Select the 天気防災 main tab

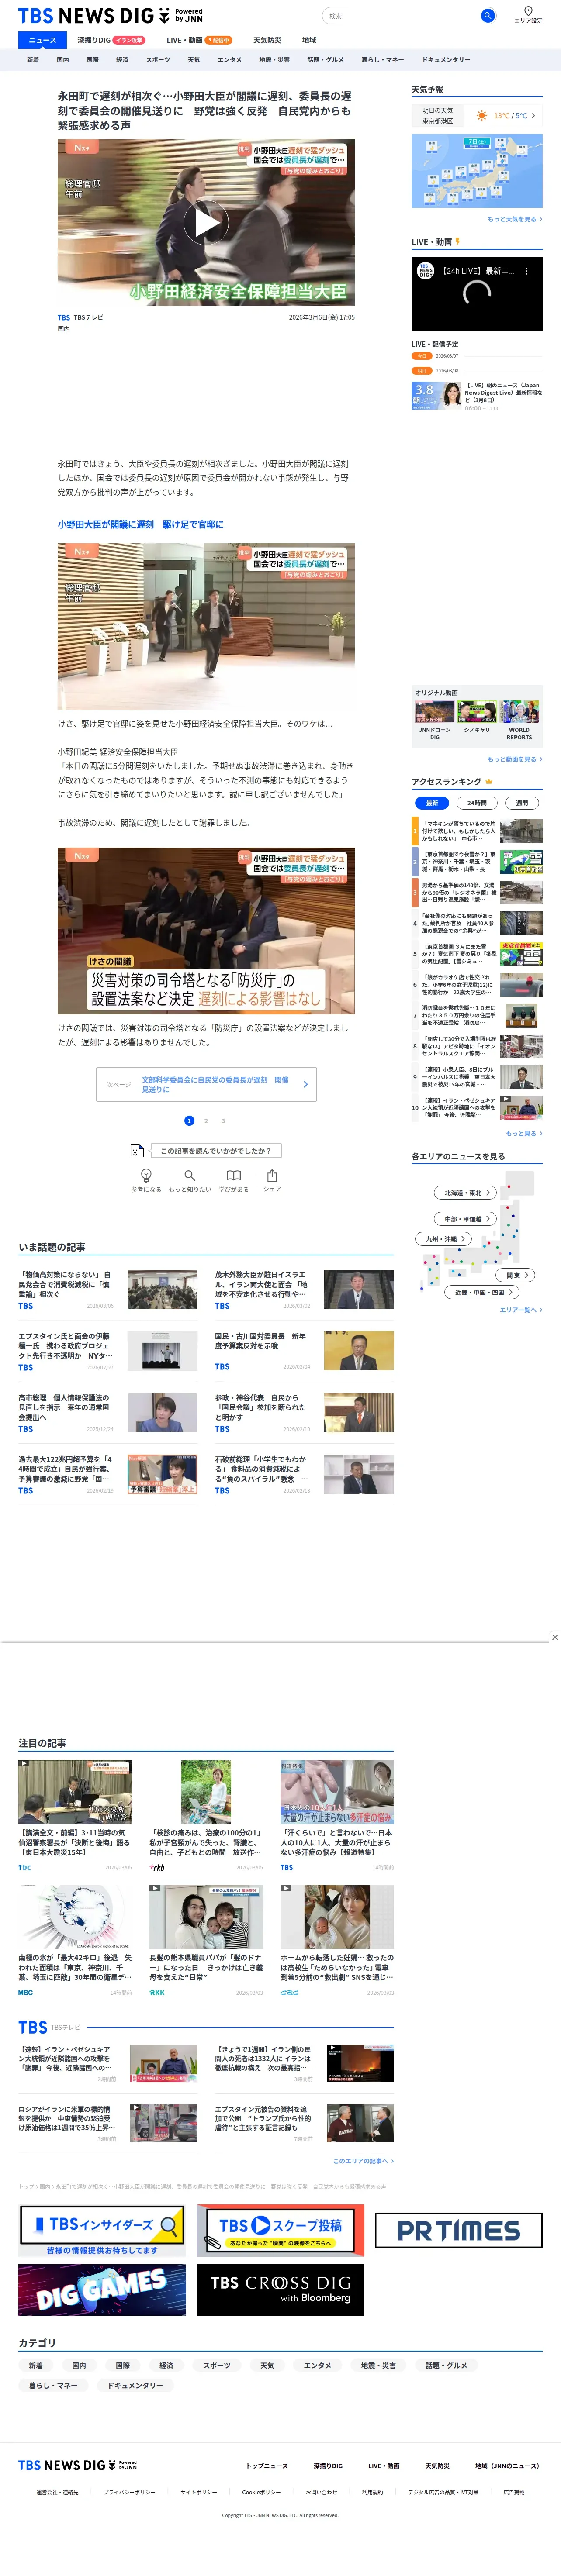coord(267,40)
